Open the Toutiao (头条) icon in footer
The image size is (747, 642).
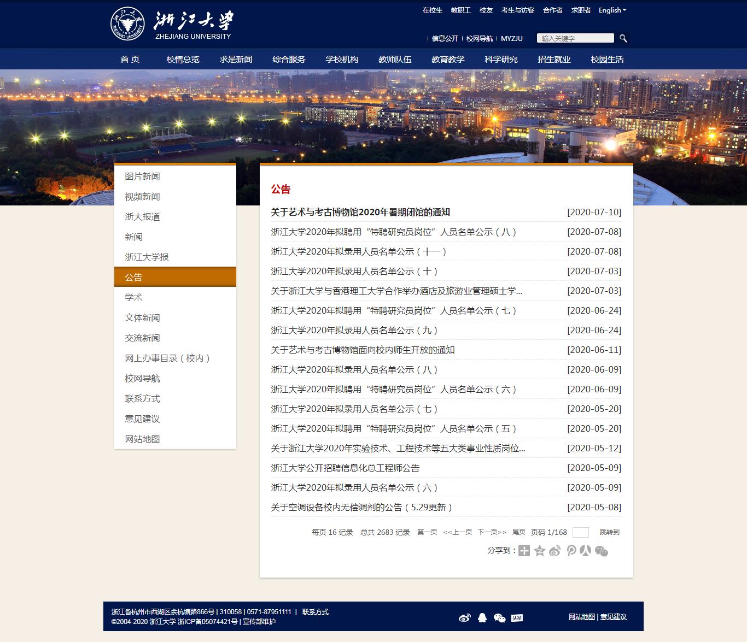[x=516, y=617]
